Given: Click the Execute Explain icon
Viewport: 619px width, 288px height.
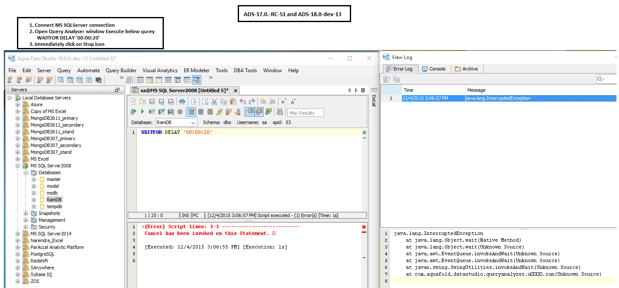Looking at the screenshot, I should click(171, 112).
